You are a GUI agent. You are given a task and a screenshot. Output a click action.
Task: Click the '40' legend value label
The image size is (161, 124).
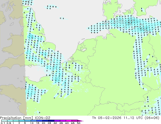pos(67,123)
